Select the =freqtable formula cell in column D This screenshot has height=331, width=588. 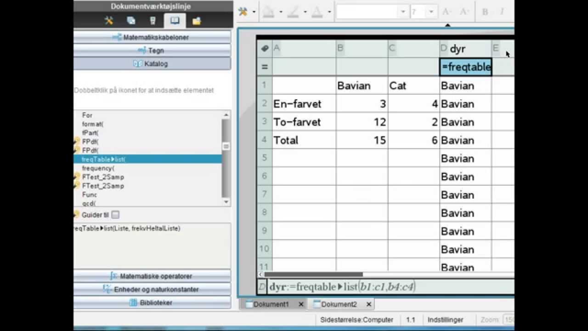coord(466,67)
